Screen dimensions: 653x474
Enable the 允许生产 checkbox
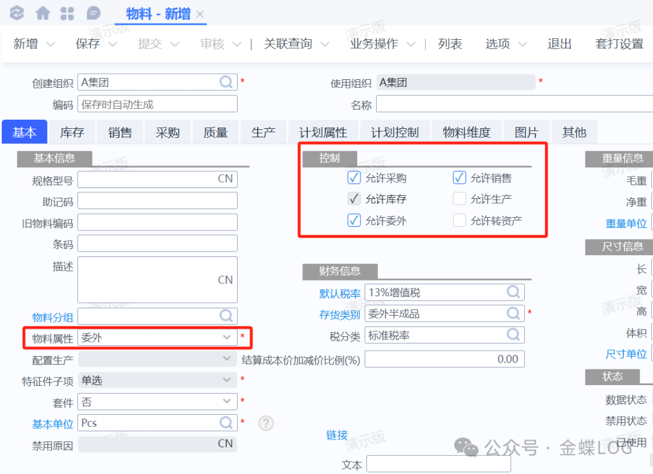pyautogui.click(x=460, y=199)
